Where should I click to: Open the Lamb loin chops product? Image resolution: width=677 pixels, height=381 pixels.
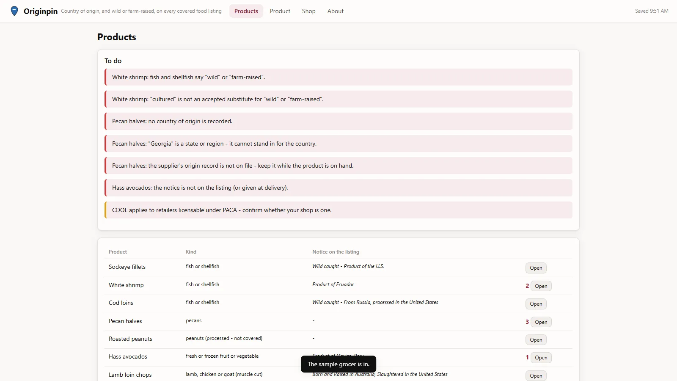click(x=536, y=376)
